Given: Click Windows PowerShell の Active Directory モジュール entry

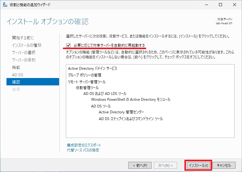Looking at the screenshot, I should pos(131,100).
